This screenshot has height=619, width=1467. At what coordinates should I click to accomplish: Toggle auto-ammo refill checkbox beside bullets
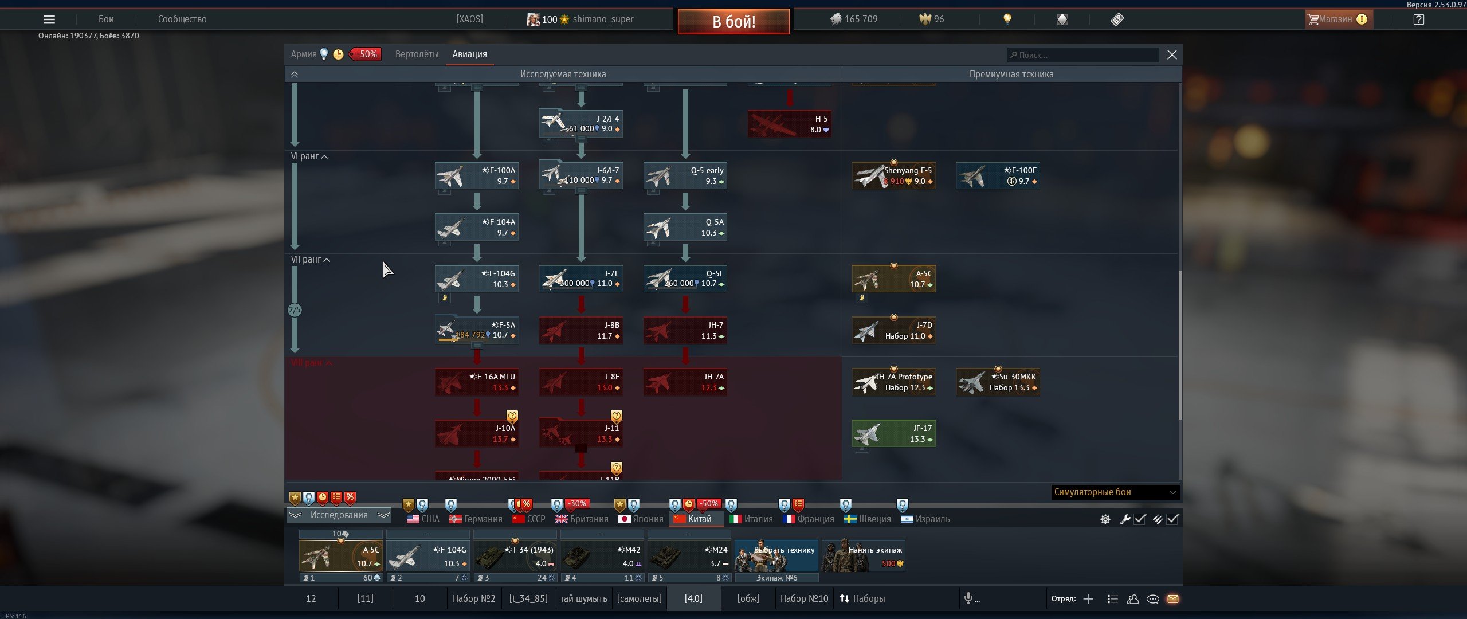pos(1172,519)
